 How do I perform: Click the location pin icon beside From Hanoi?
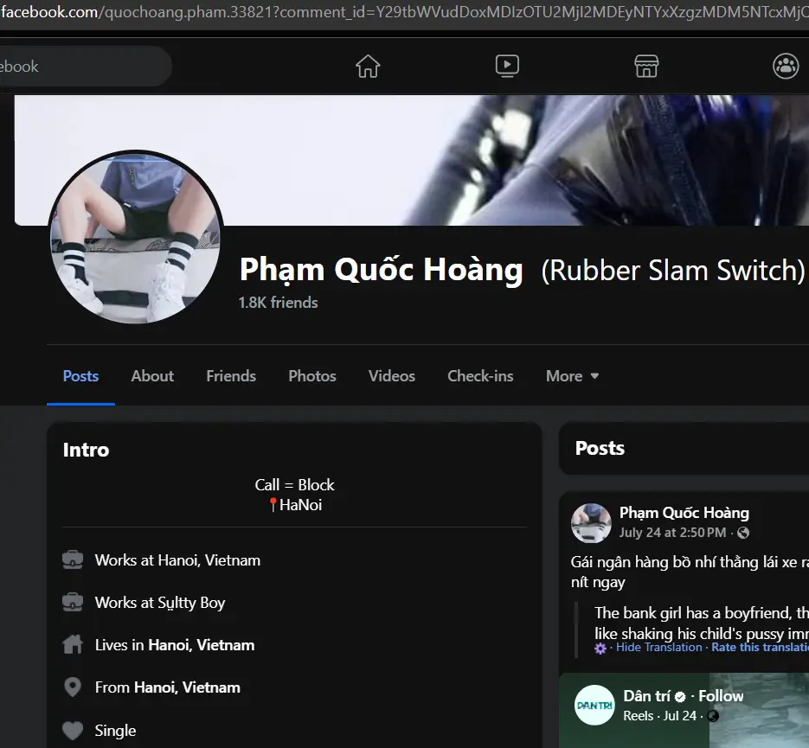73,687
